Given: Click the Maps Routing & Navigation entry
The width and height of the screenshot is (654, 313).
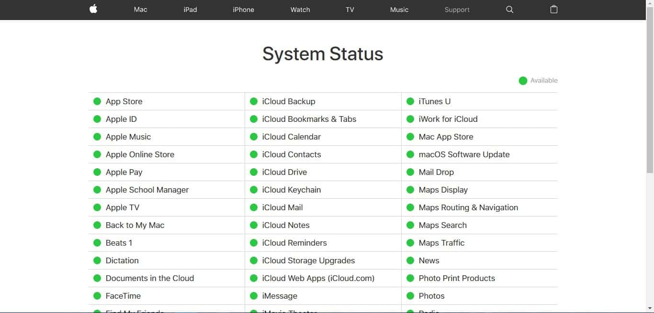Looking at the screenshot, I should click(x=468, y=207).
